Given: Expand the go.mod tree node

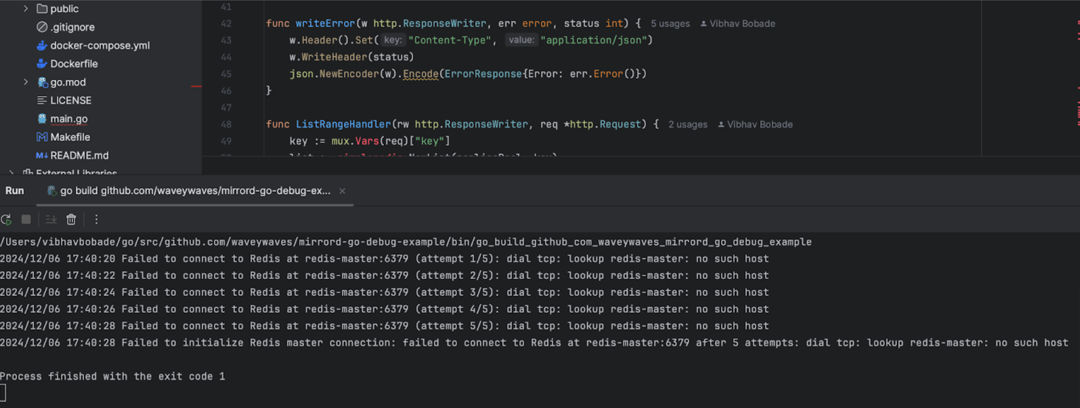Looking at the screenshot, I should 26,82.
